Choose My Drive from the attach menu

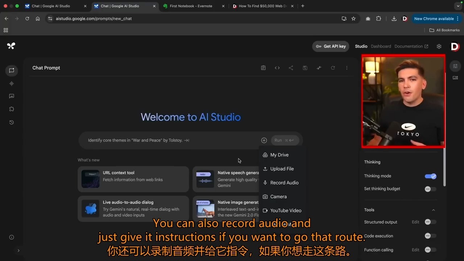pyautogui.click(x=282, y=155)
